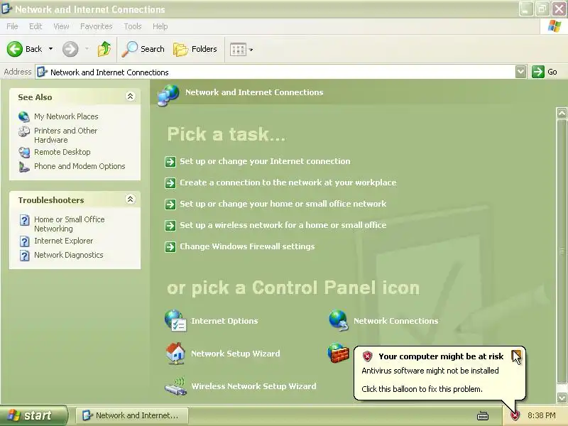Click the Internet Options label
Image resolution: width=568 pixels, height=426 pixels.
point(224,321)
